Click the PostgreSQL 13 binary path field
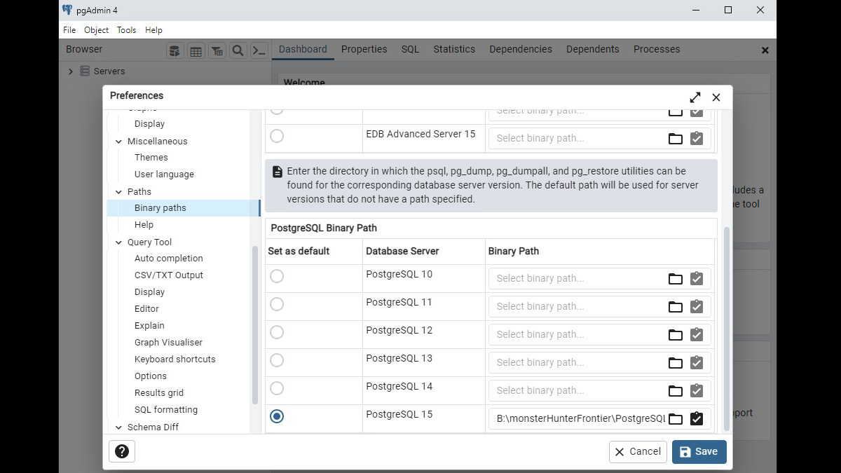The width and height of the screenshot is (841, 473). 576,363
